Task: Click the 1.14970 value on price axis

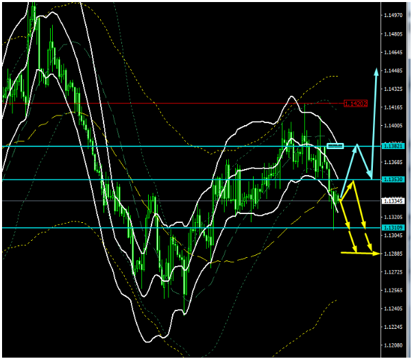Action: (393, 15)
